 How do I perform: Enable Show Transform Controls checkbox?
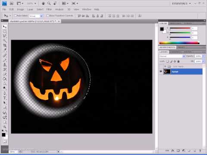48,15
